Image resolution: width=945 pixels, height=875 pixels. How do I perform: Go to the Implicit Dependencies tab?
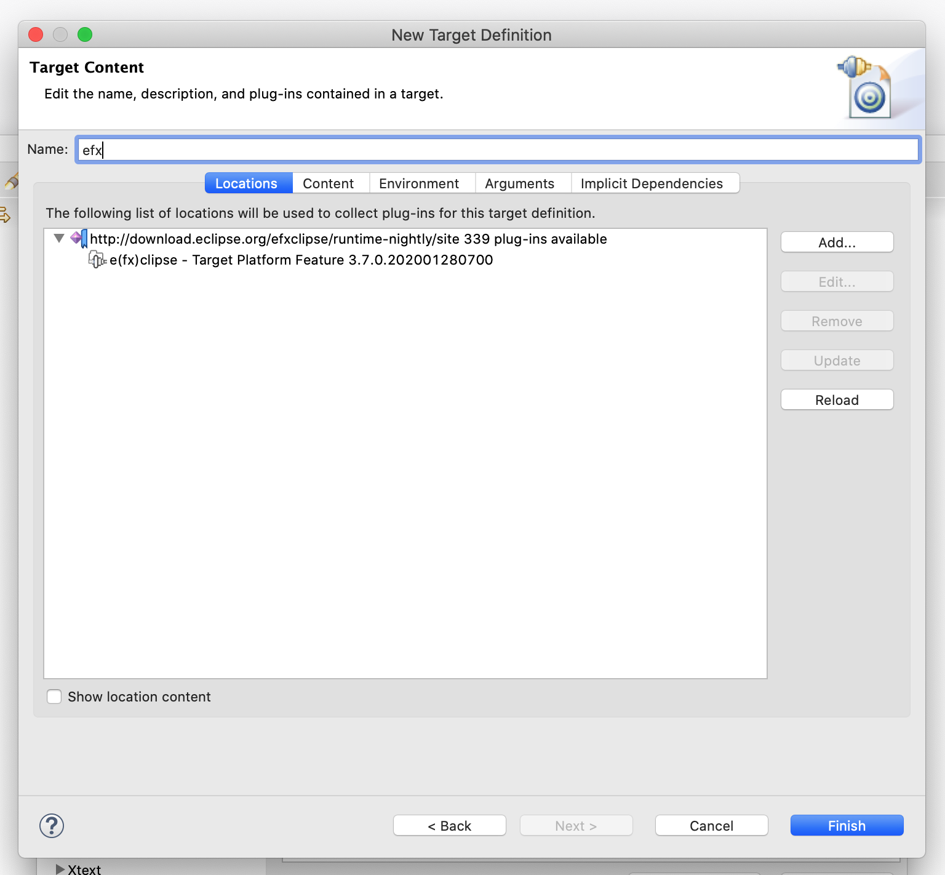pyautogui.click(x=652, y=183)
